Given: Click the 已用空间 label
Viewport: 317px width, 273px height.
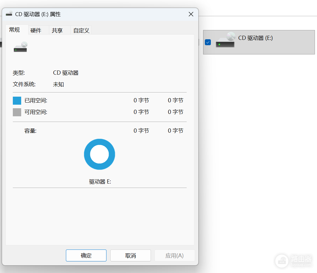Looking at the screenshot, I should pyautogui.click(x=36, y=101).
